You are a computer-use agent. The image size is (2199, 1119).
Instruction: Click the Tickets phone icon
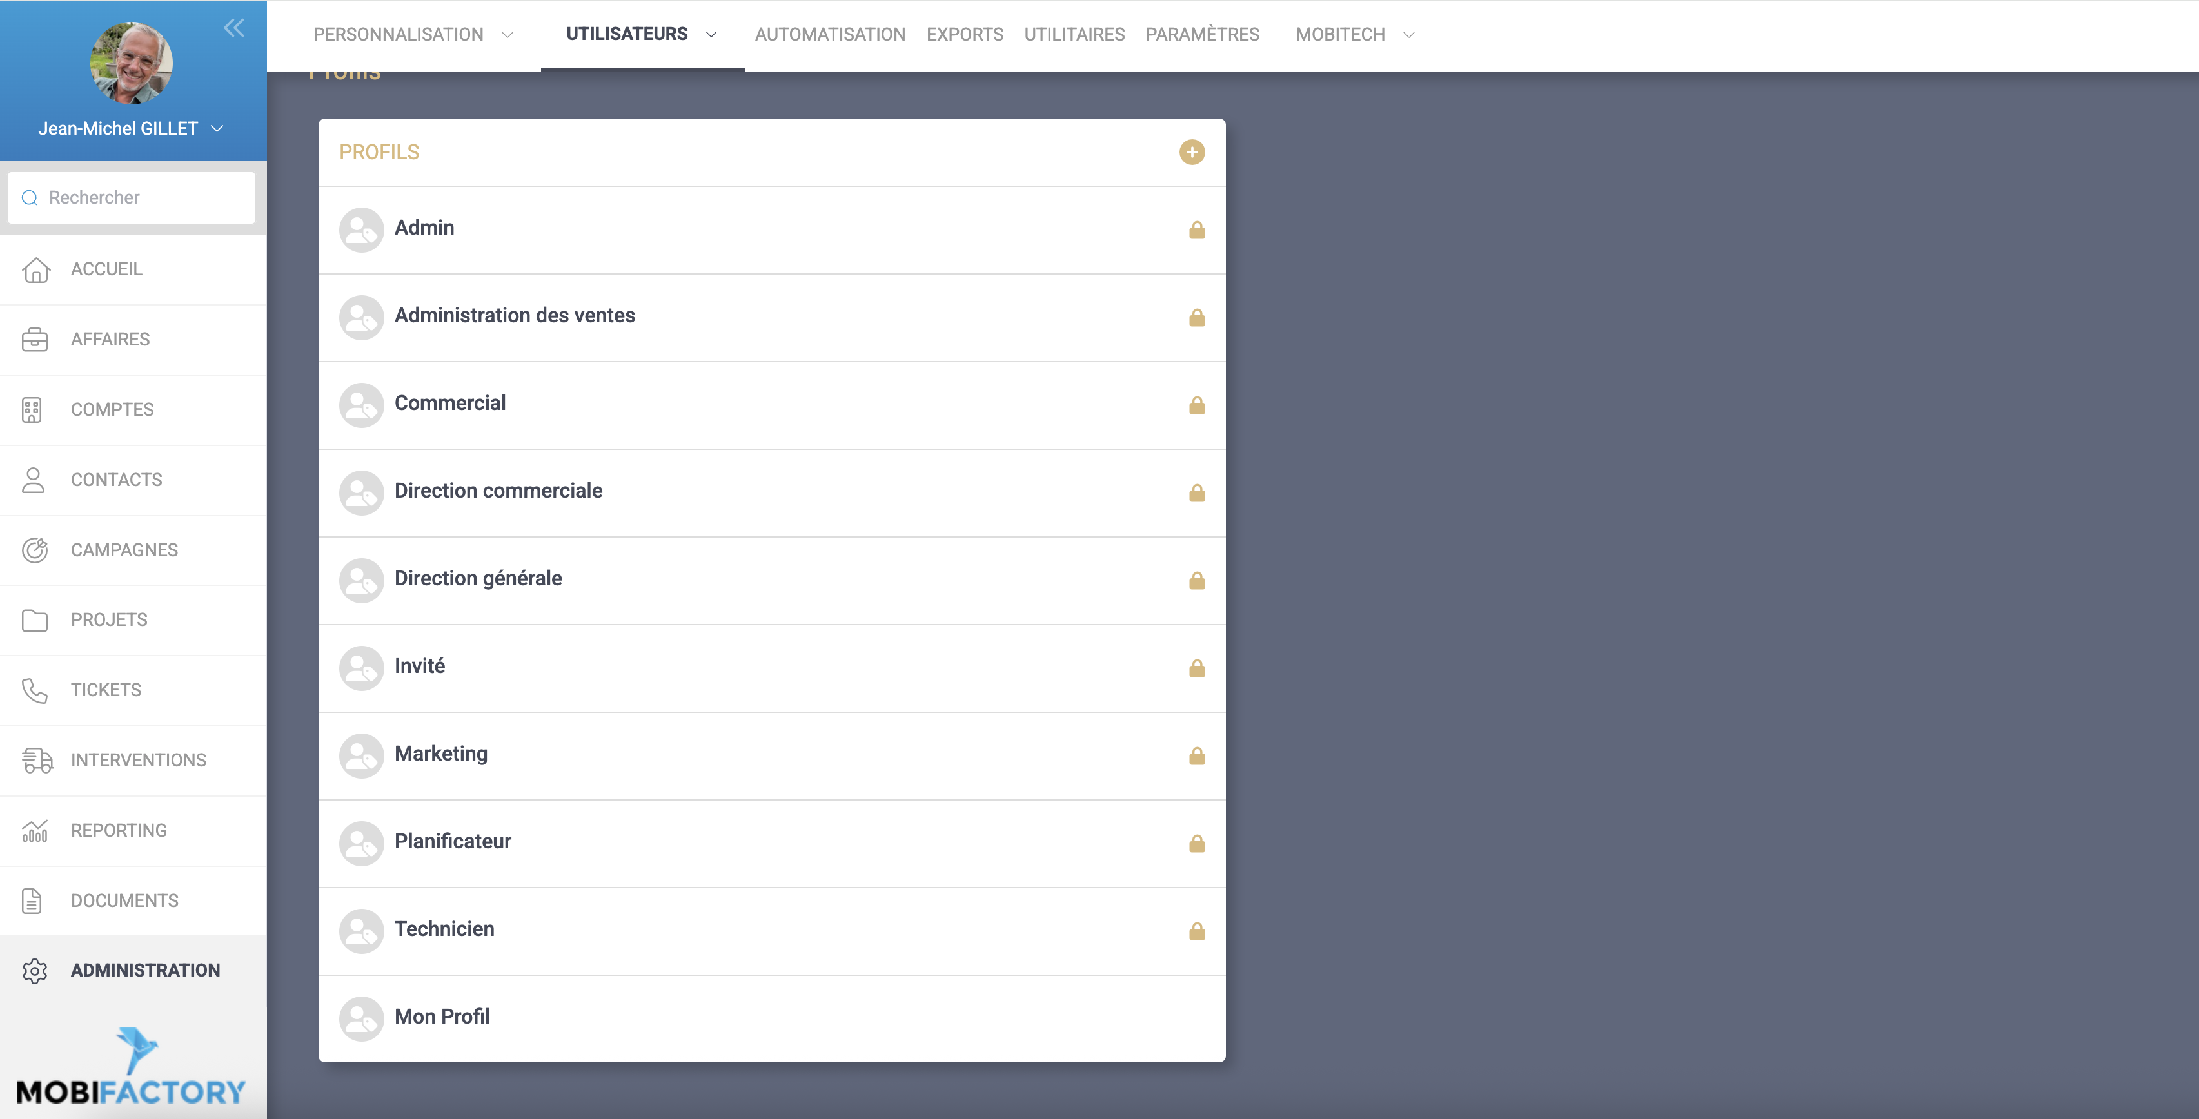point(34,690)
